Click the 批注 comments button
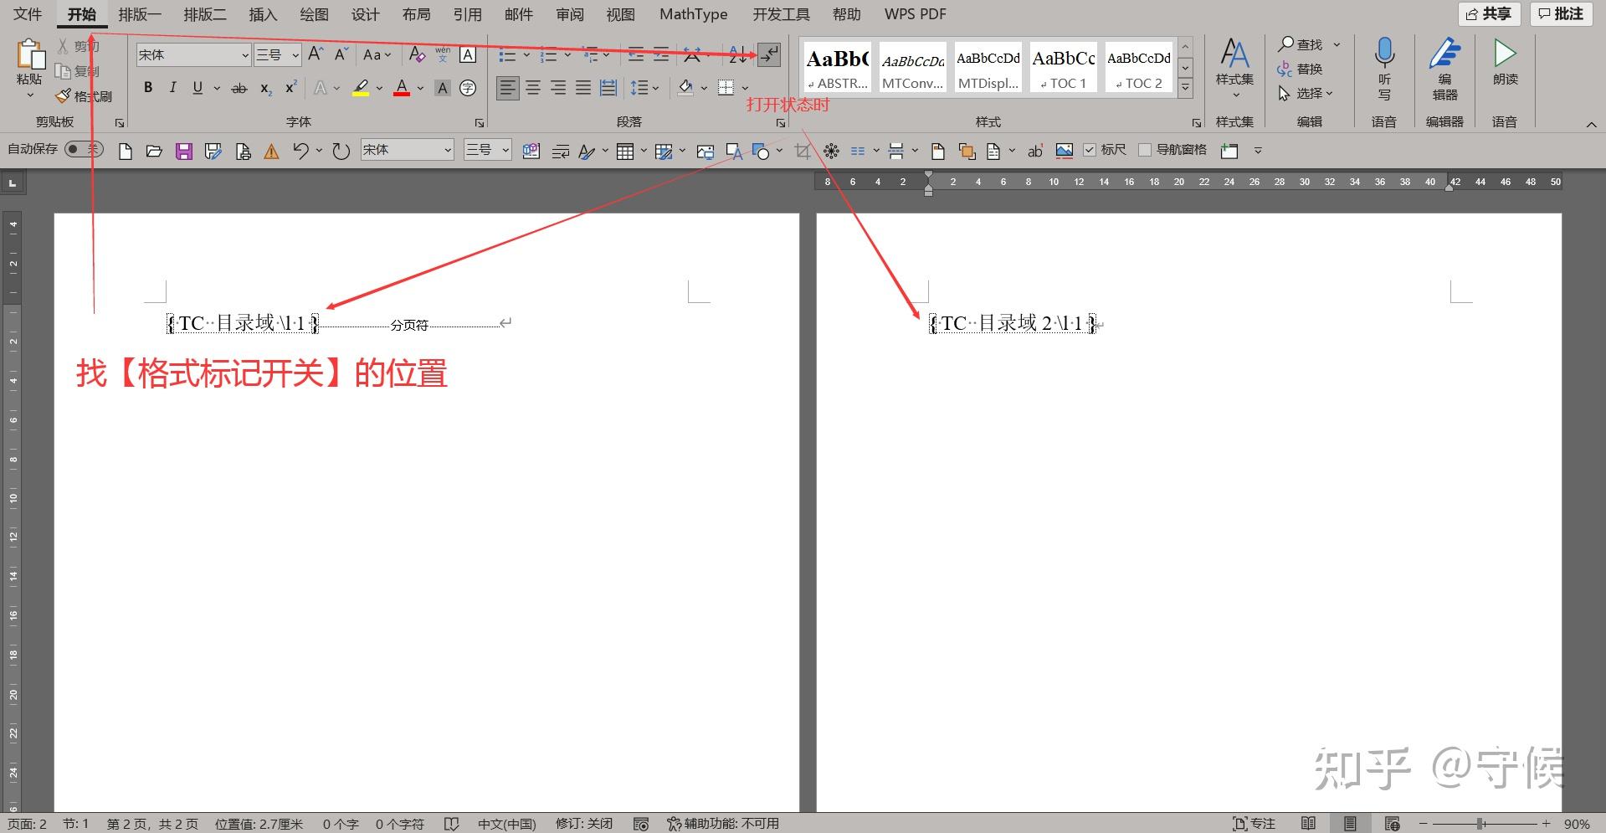This screenshot has width=1606, height=833. click(1560, 14)
